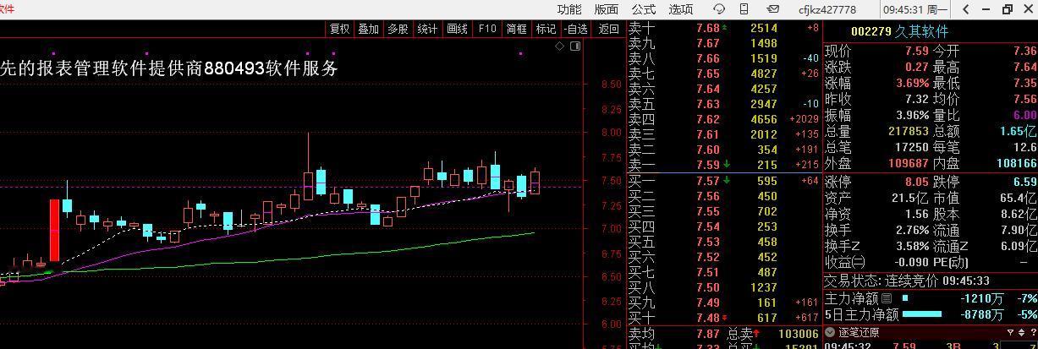
Task: Click the 880493软件服务 sector text
Action: coord(271,68)
